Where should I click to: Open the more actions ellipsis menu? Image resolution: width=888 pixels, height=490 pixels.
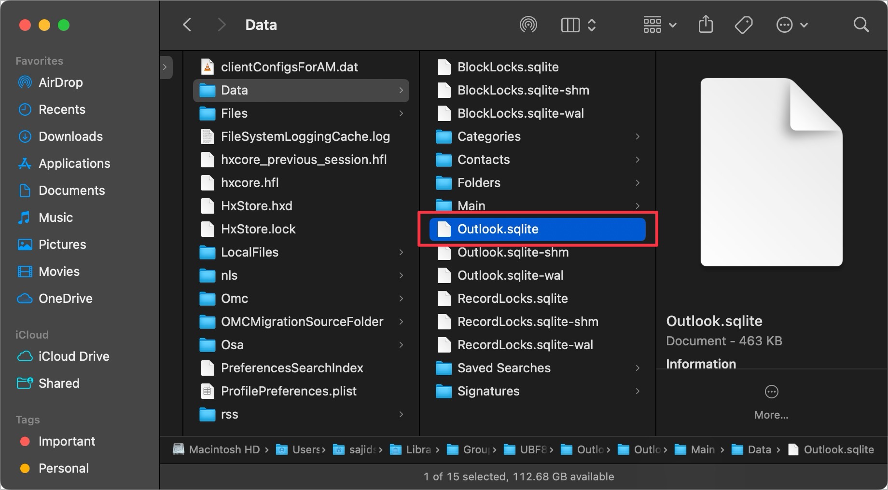pos(784,25)
